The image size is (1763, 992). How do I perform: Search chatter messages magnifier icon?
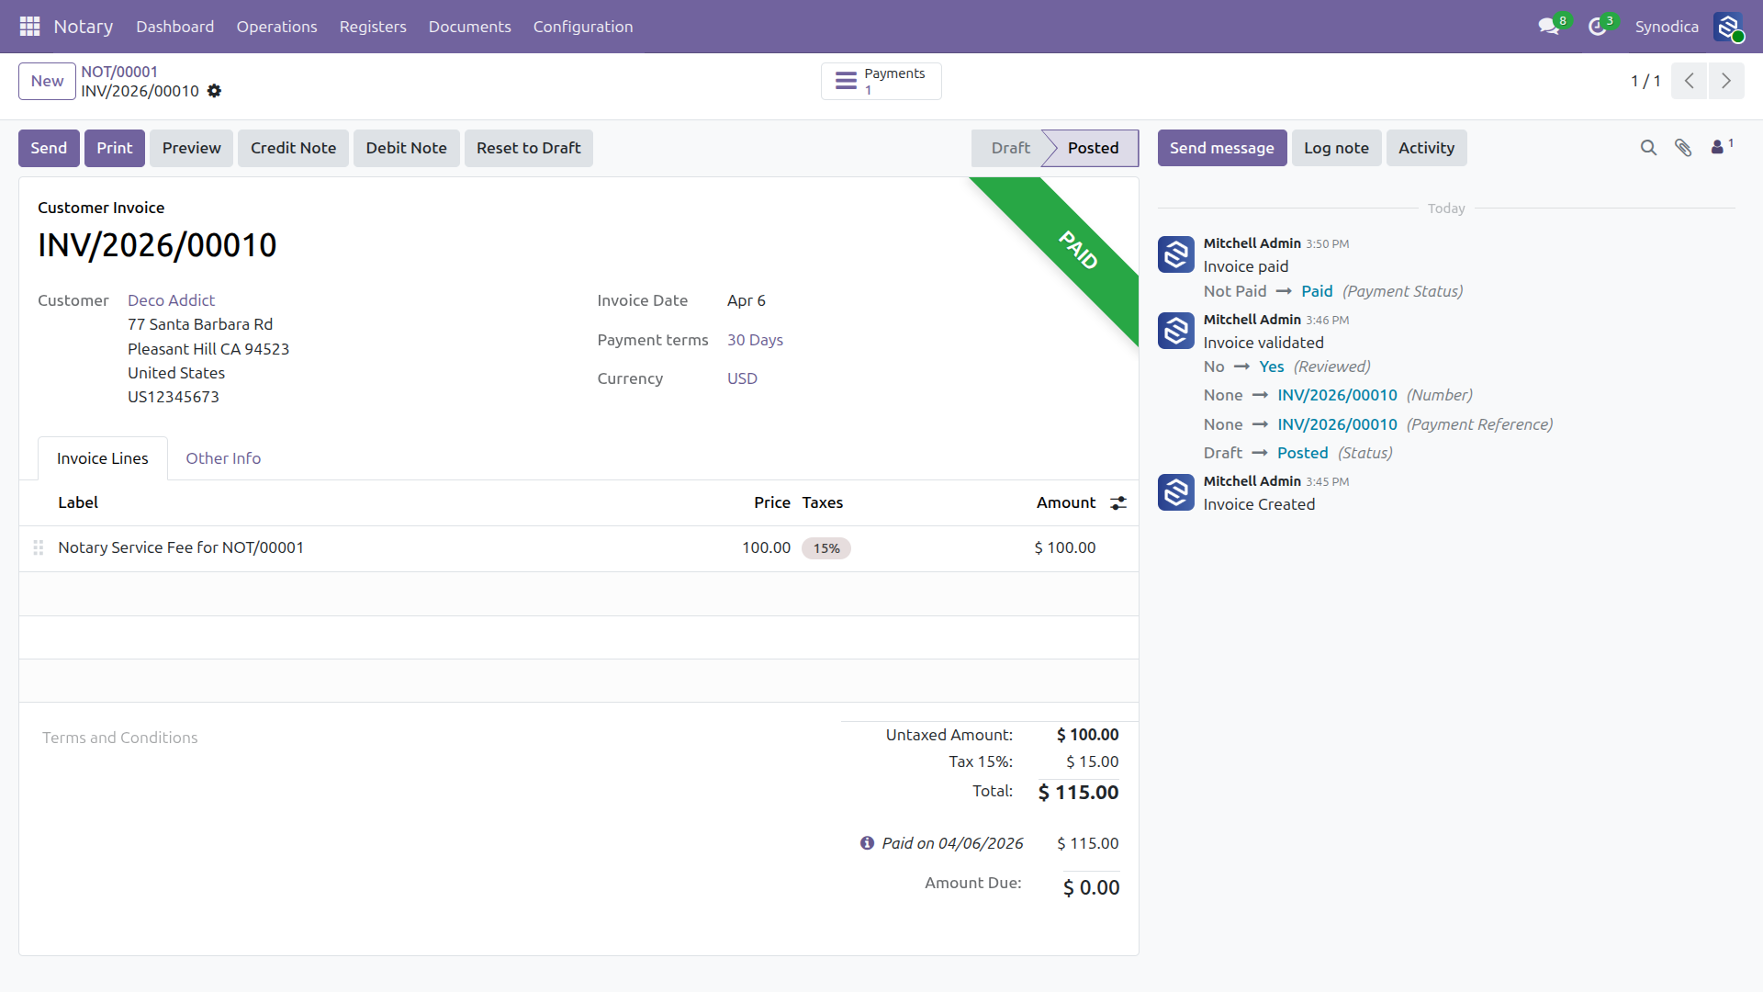coord(1648,148)
